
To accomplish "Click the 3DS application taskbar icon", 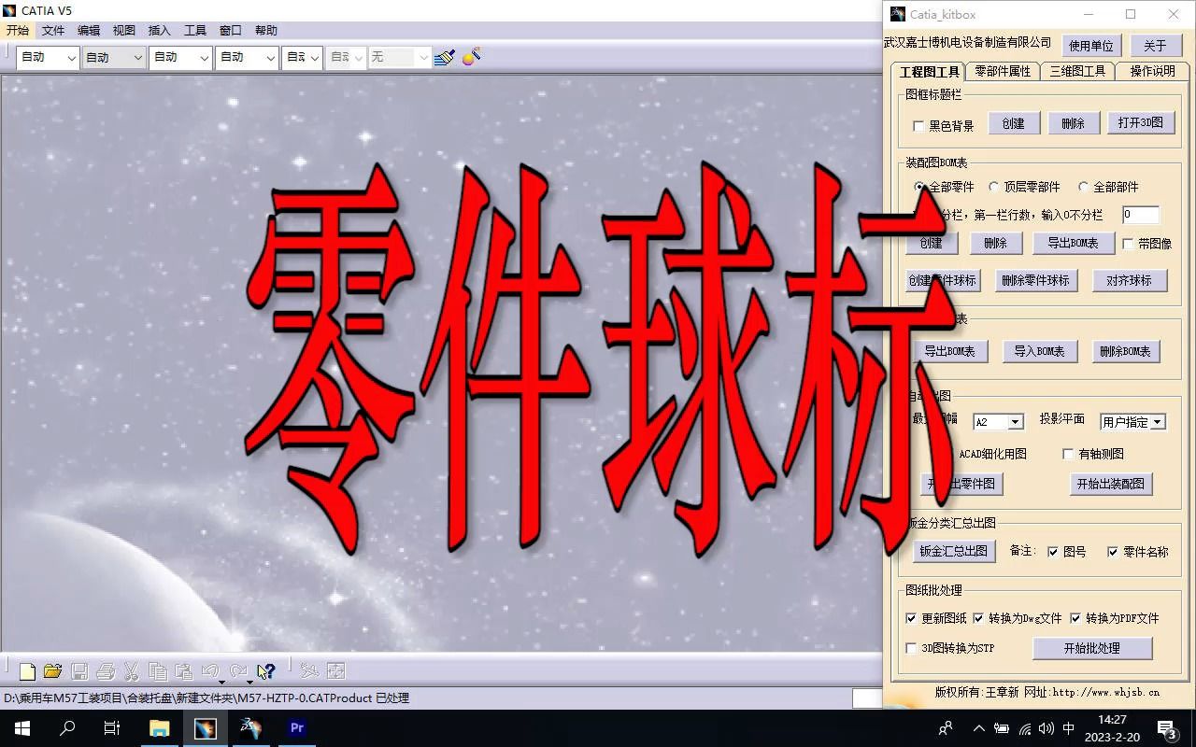I will (x=251, y=728).
